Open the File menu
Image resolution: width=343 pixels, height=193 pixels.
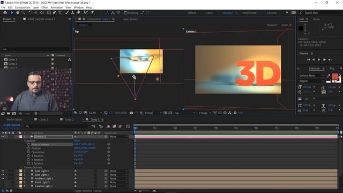3,8
